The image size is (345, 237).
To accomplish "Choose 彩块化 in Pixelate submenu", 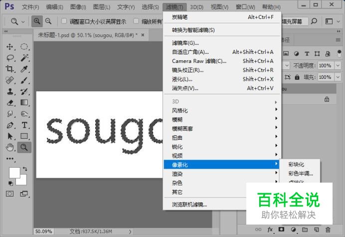I will pos(300,164).
